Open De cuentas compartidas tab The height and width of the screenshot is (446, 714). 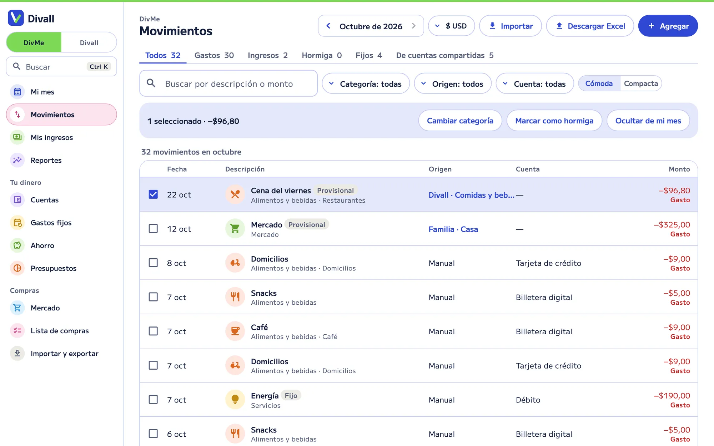tap(445, 55)
